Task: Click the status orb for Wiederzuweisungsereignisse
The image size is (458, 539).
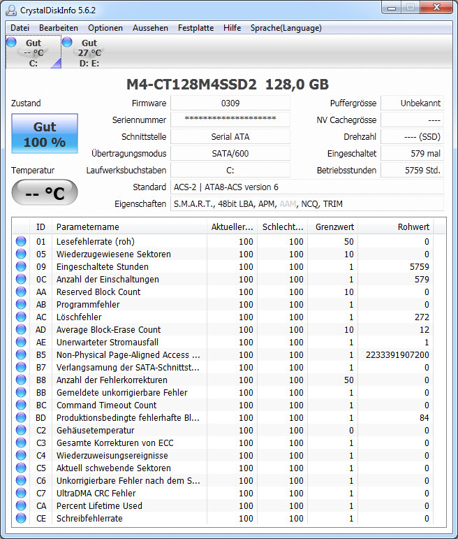Action: pos(21,455)
